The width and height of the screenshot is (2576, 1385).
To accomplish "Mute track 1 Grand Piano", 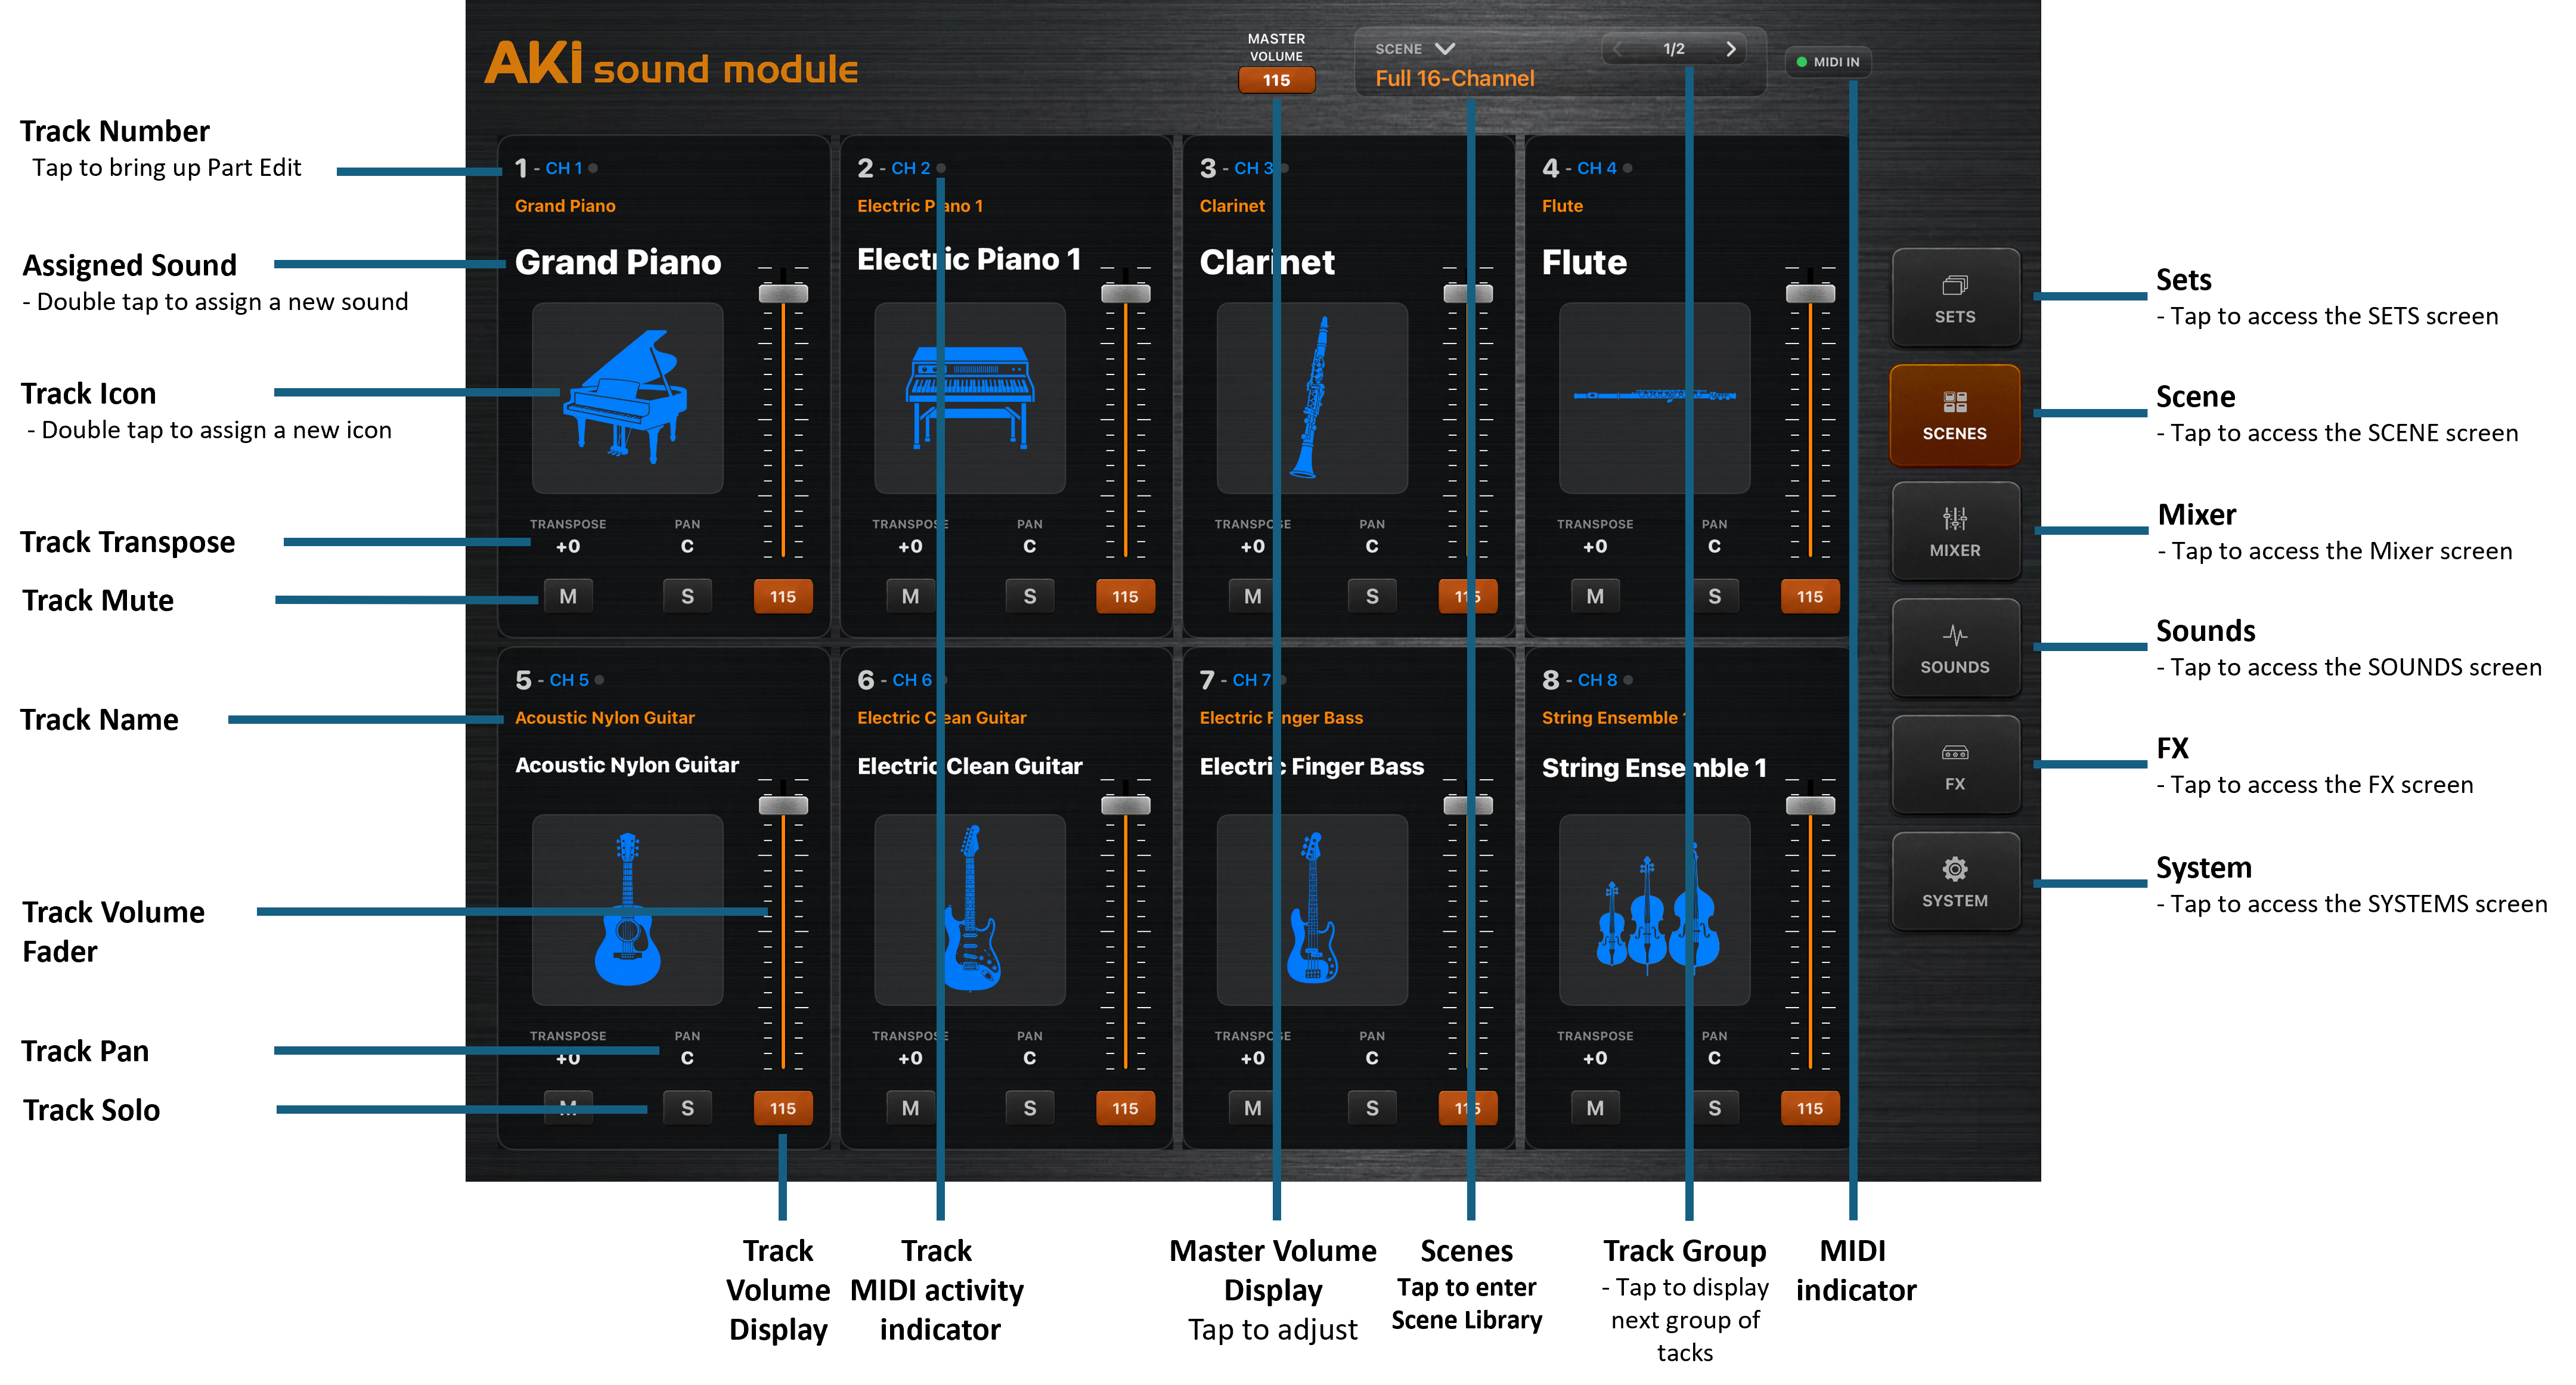I will coord(568,596).
